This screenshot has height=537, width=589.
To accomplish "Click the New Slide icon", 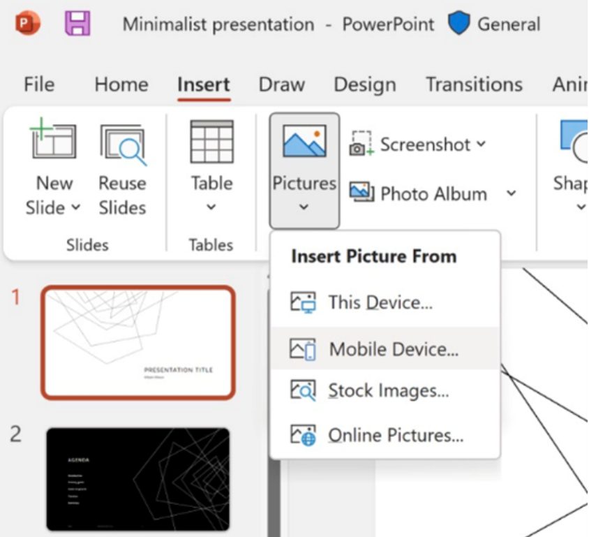I will [x=53, y=143].
